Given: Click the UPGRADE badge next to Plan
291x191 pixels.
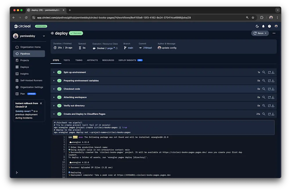Looking at the screenshot, I should coord(31,93).
